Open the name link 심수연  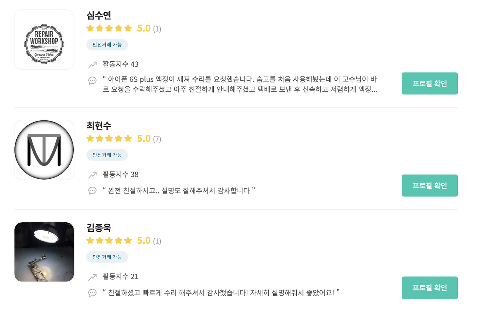click(99, 16)
